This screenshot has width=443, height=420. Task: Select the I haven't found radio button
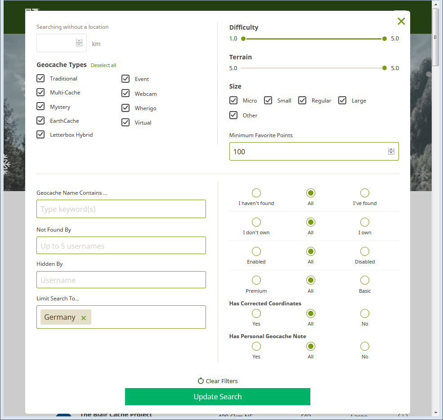256,193
